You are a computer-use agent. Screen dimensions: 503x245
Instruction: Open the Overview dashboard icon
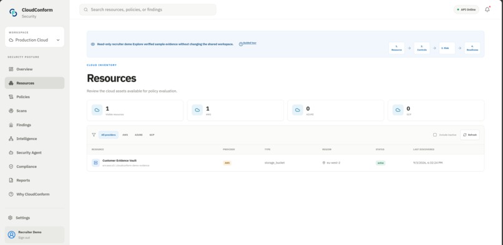click(x=11, y=69)
